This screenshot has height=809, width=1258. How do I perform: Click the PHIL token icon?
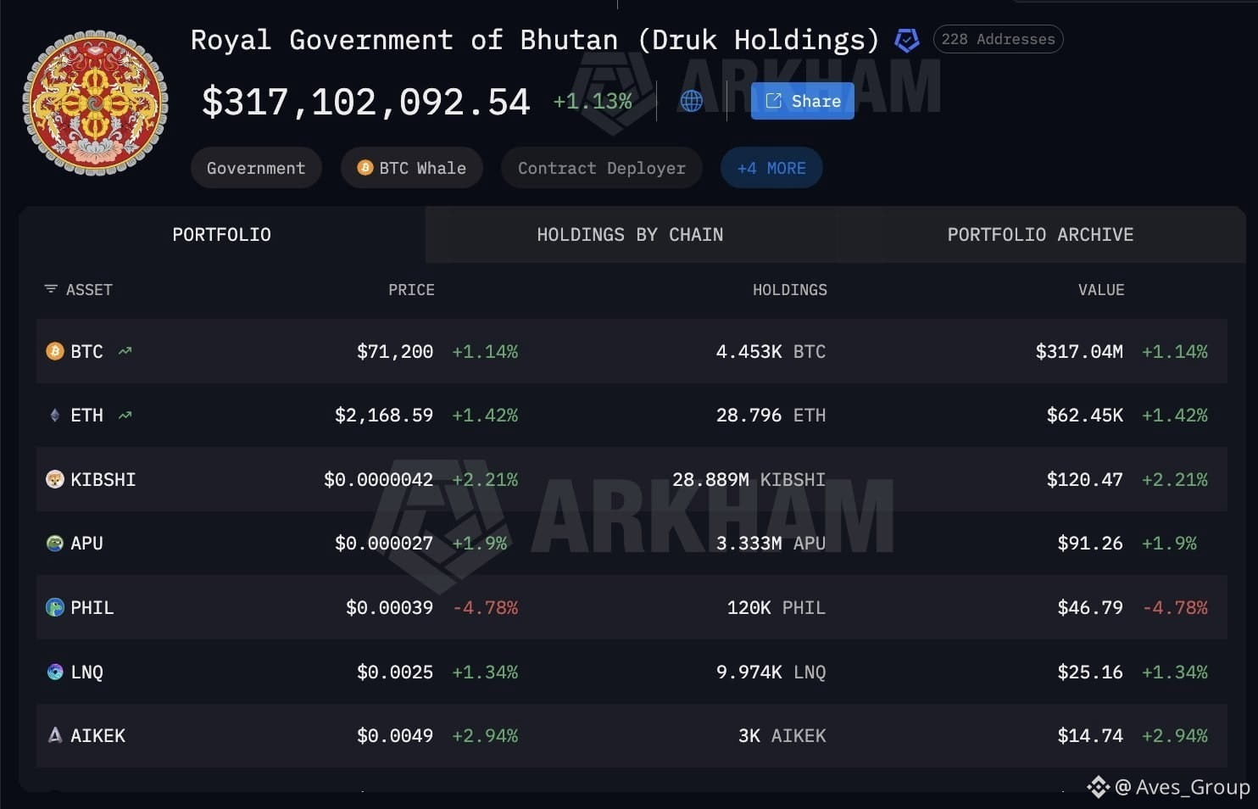[x=55, y=607]
